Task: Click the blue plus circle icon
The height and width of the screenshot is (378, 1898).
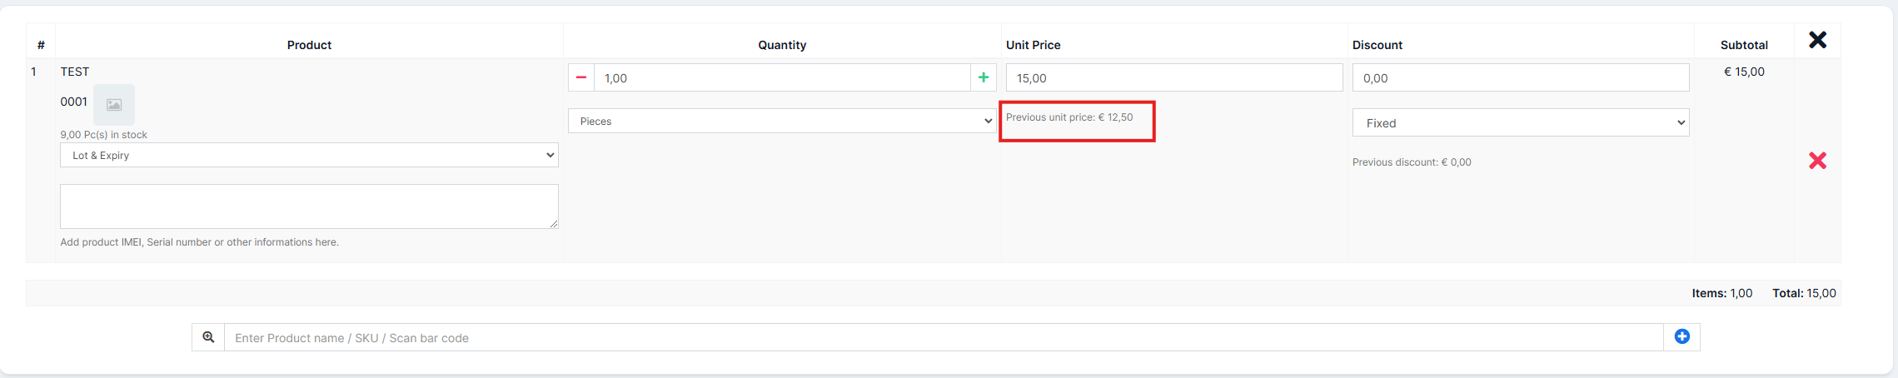Action: (x=1681, y=337)
